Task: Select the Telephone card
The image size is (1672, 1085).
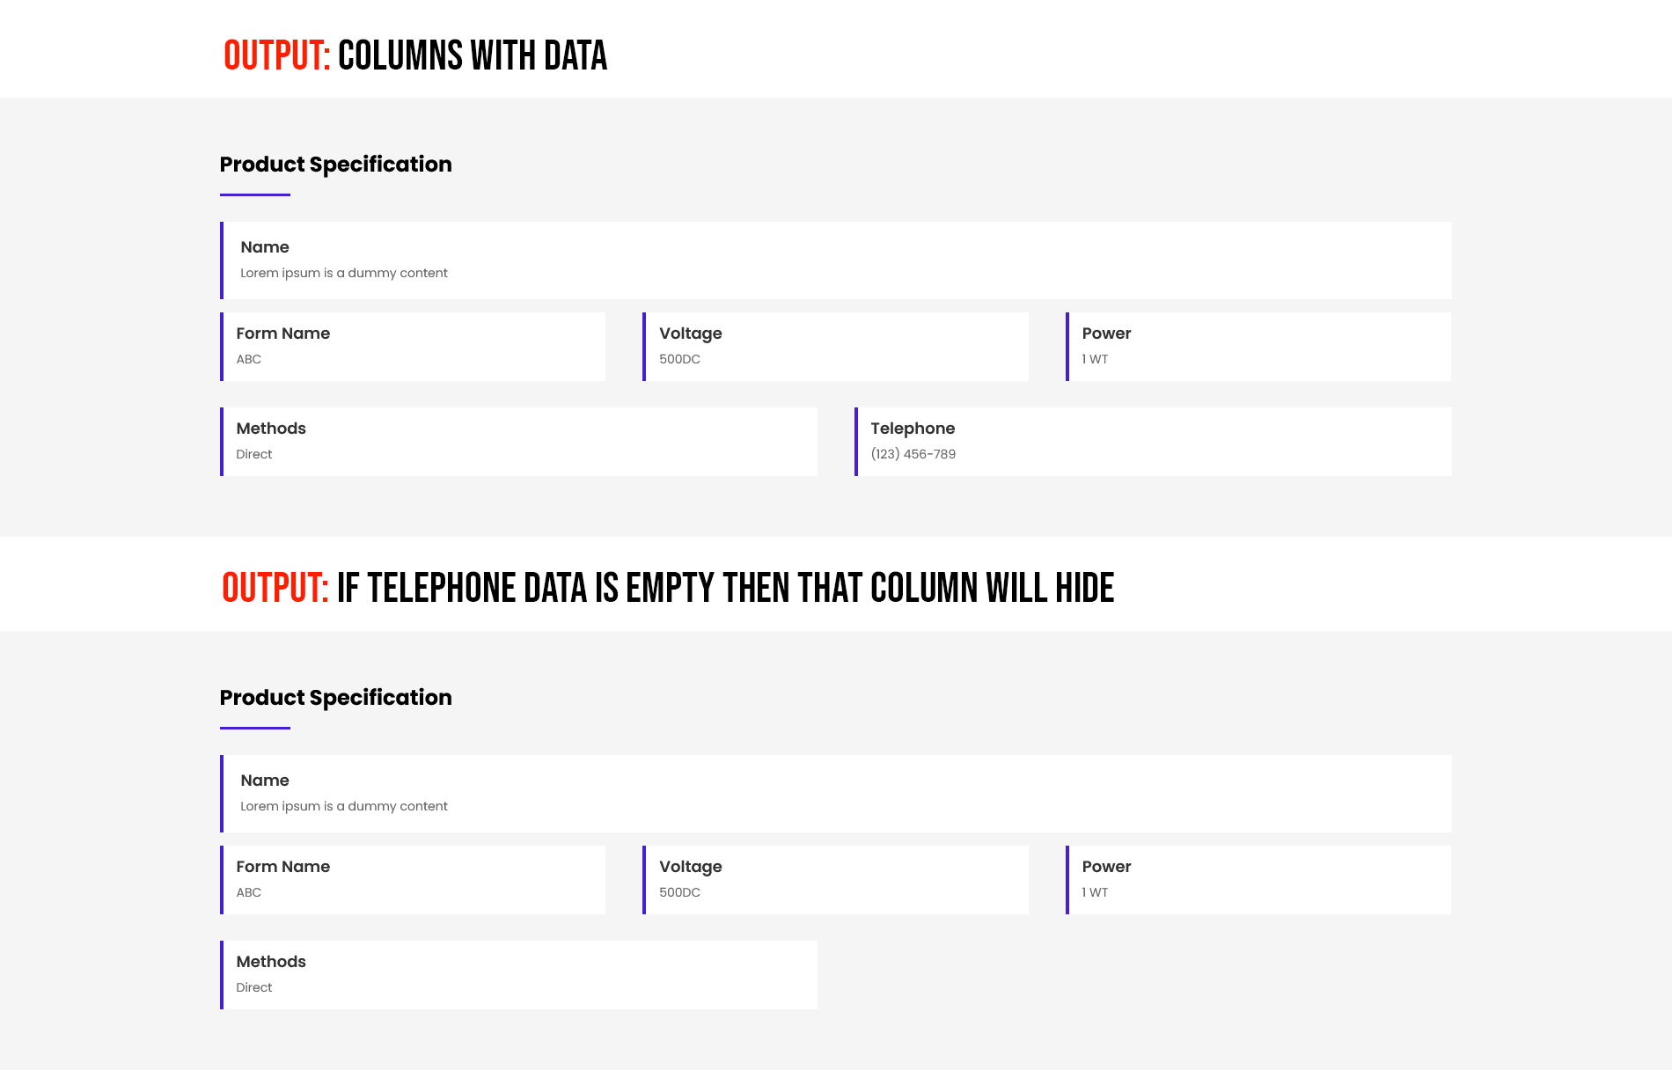Action: pyautogui.click(x=1153, y=442)
